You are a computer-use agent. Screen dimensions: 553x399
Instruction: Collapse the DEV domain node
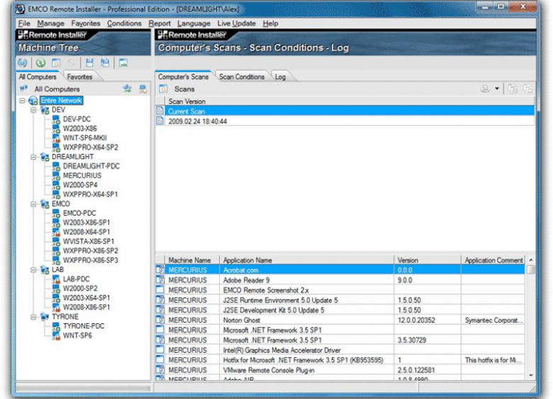point(33,110)
